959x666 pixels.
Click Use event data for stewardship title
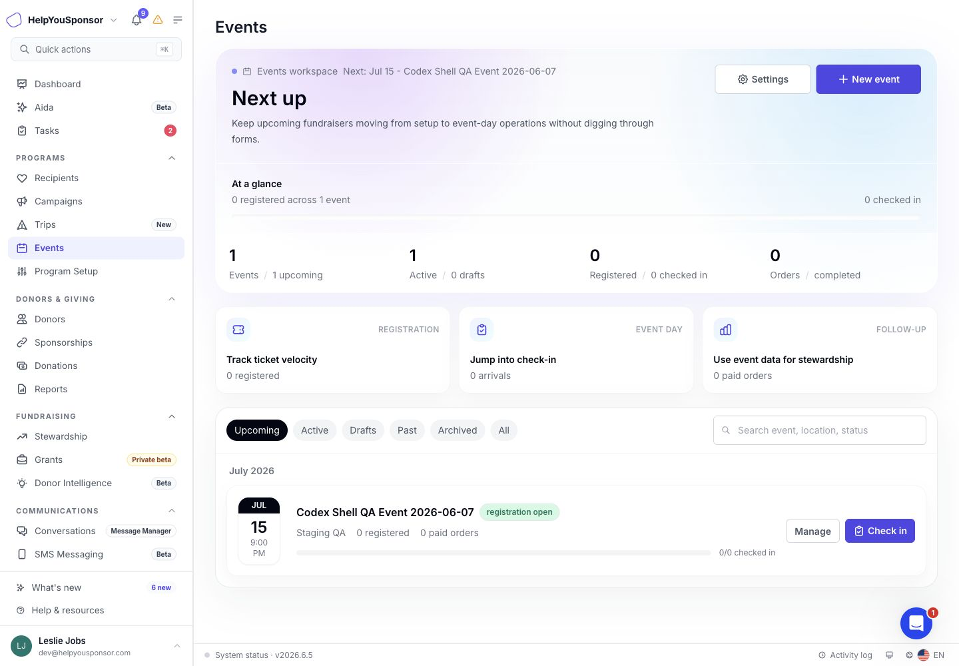[x=783, y=360]
